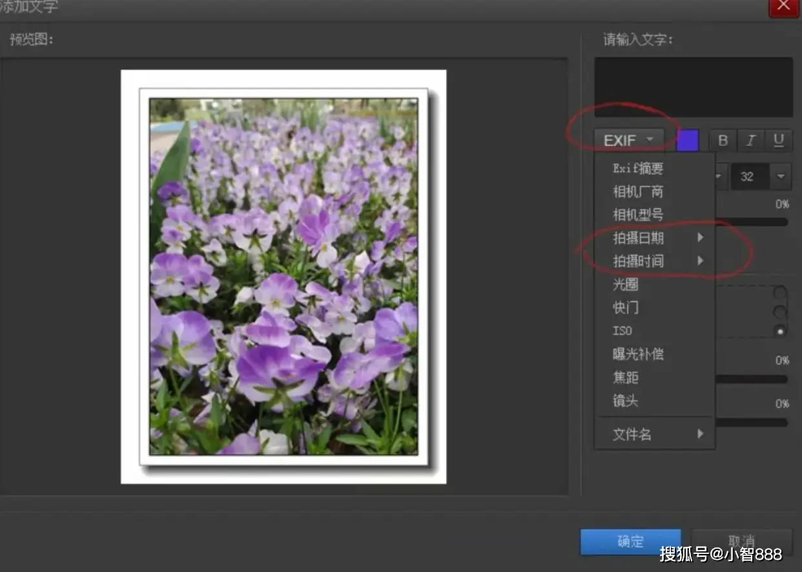
Task: Open the font size 32 dropdown
Action: (x=779, y=176)
